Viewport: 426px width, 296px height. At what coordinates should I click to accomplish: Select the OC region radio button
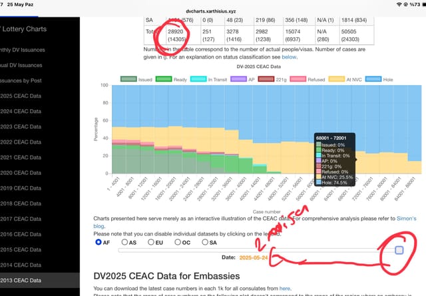[x=178, y=241]
